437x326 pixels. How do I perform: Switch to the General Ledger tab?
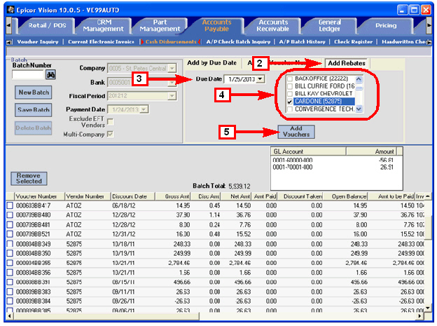coord(329,25)
